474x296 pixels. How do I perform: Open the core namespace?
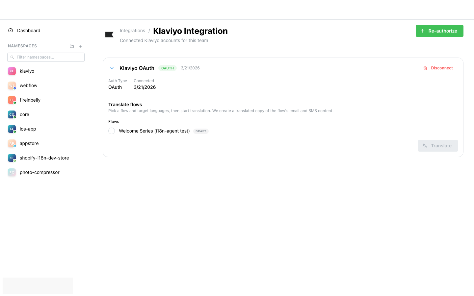[24, 114]
